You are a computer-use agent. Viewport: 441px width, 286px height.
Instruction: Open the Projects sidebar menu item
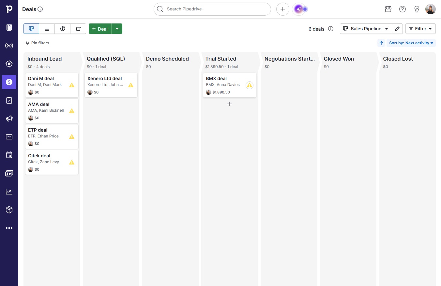tap(9, 100)
